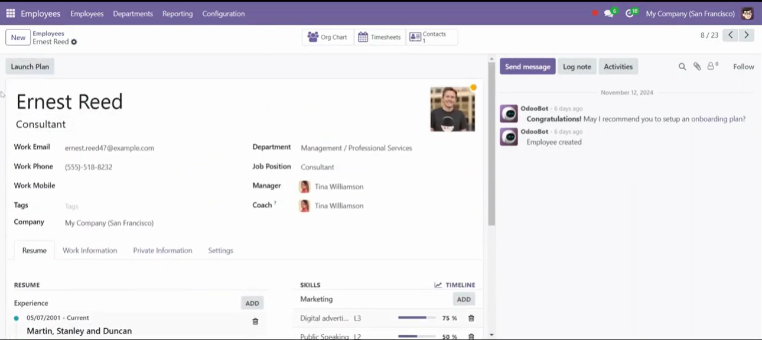Click the New button
Image resolution: width=762 pixels, height=340 pixels.
18,37
